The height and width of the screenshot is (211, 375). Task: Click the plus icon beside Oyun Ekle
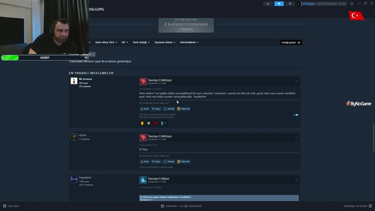[x=4, y=206]
